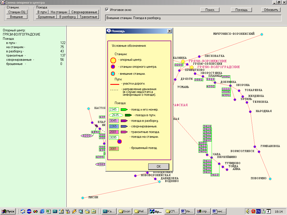Click the Станции ОЦ button
The width and height of the screenshot is (287, 215).
point(17,12)
